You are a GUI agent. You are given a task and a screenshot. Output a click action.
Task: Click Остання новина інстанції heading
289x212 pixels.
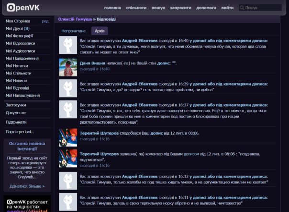coord(27,146)
